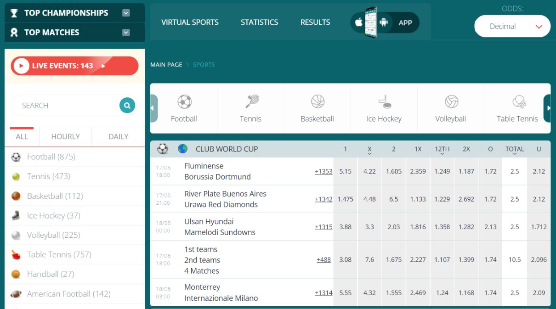Go to Main Page breadcrumb link
556x309 pixels.
pyautogui.click(x=166, y=65)
